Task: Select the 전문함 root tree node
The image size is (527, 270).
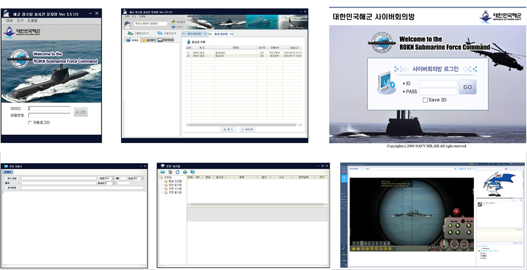Action: click(166, 177)
